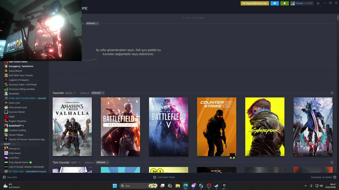This screenshot has height=190, width=339.
Task: Show hidden system tray icons
Action: (x=306, y=186)
